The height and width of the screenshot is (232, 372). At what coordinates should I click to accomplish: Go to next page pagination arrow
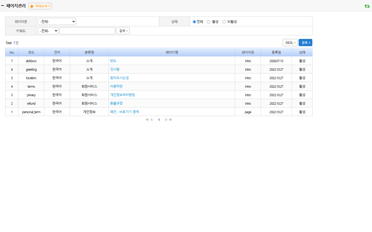click(x=166, y=120)
